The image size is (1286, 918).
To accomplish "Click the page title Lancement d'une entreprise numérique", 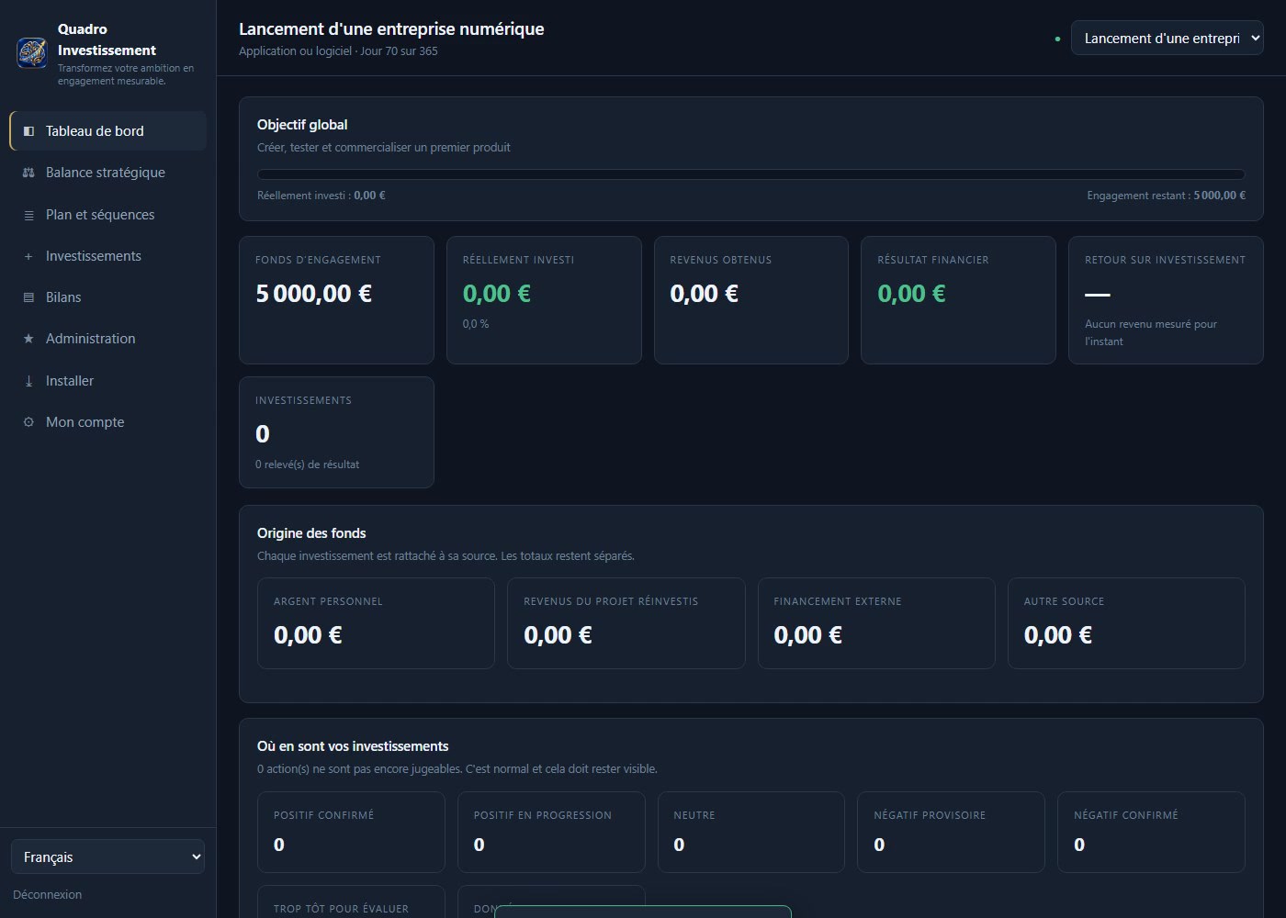I will (391, 29).
